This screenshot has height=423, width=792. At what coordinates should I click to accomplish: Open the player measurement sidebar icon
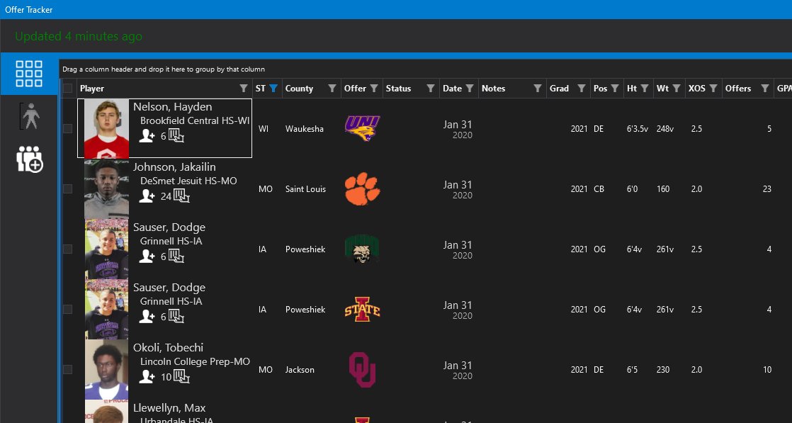click(x=30, y=116)
